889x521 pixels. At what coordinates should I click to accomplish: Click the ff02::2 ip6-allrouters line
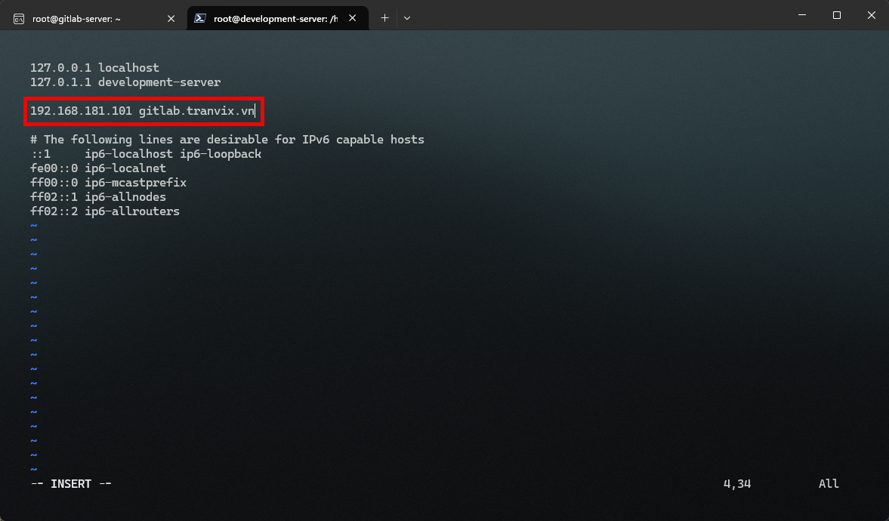point(104,211)
